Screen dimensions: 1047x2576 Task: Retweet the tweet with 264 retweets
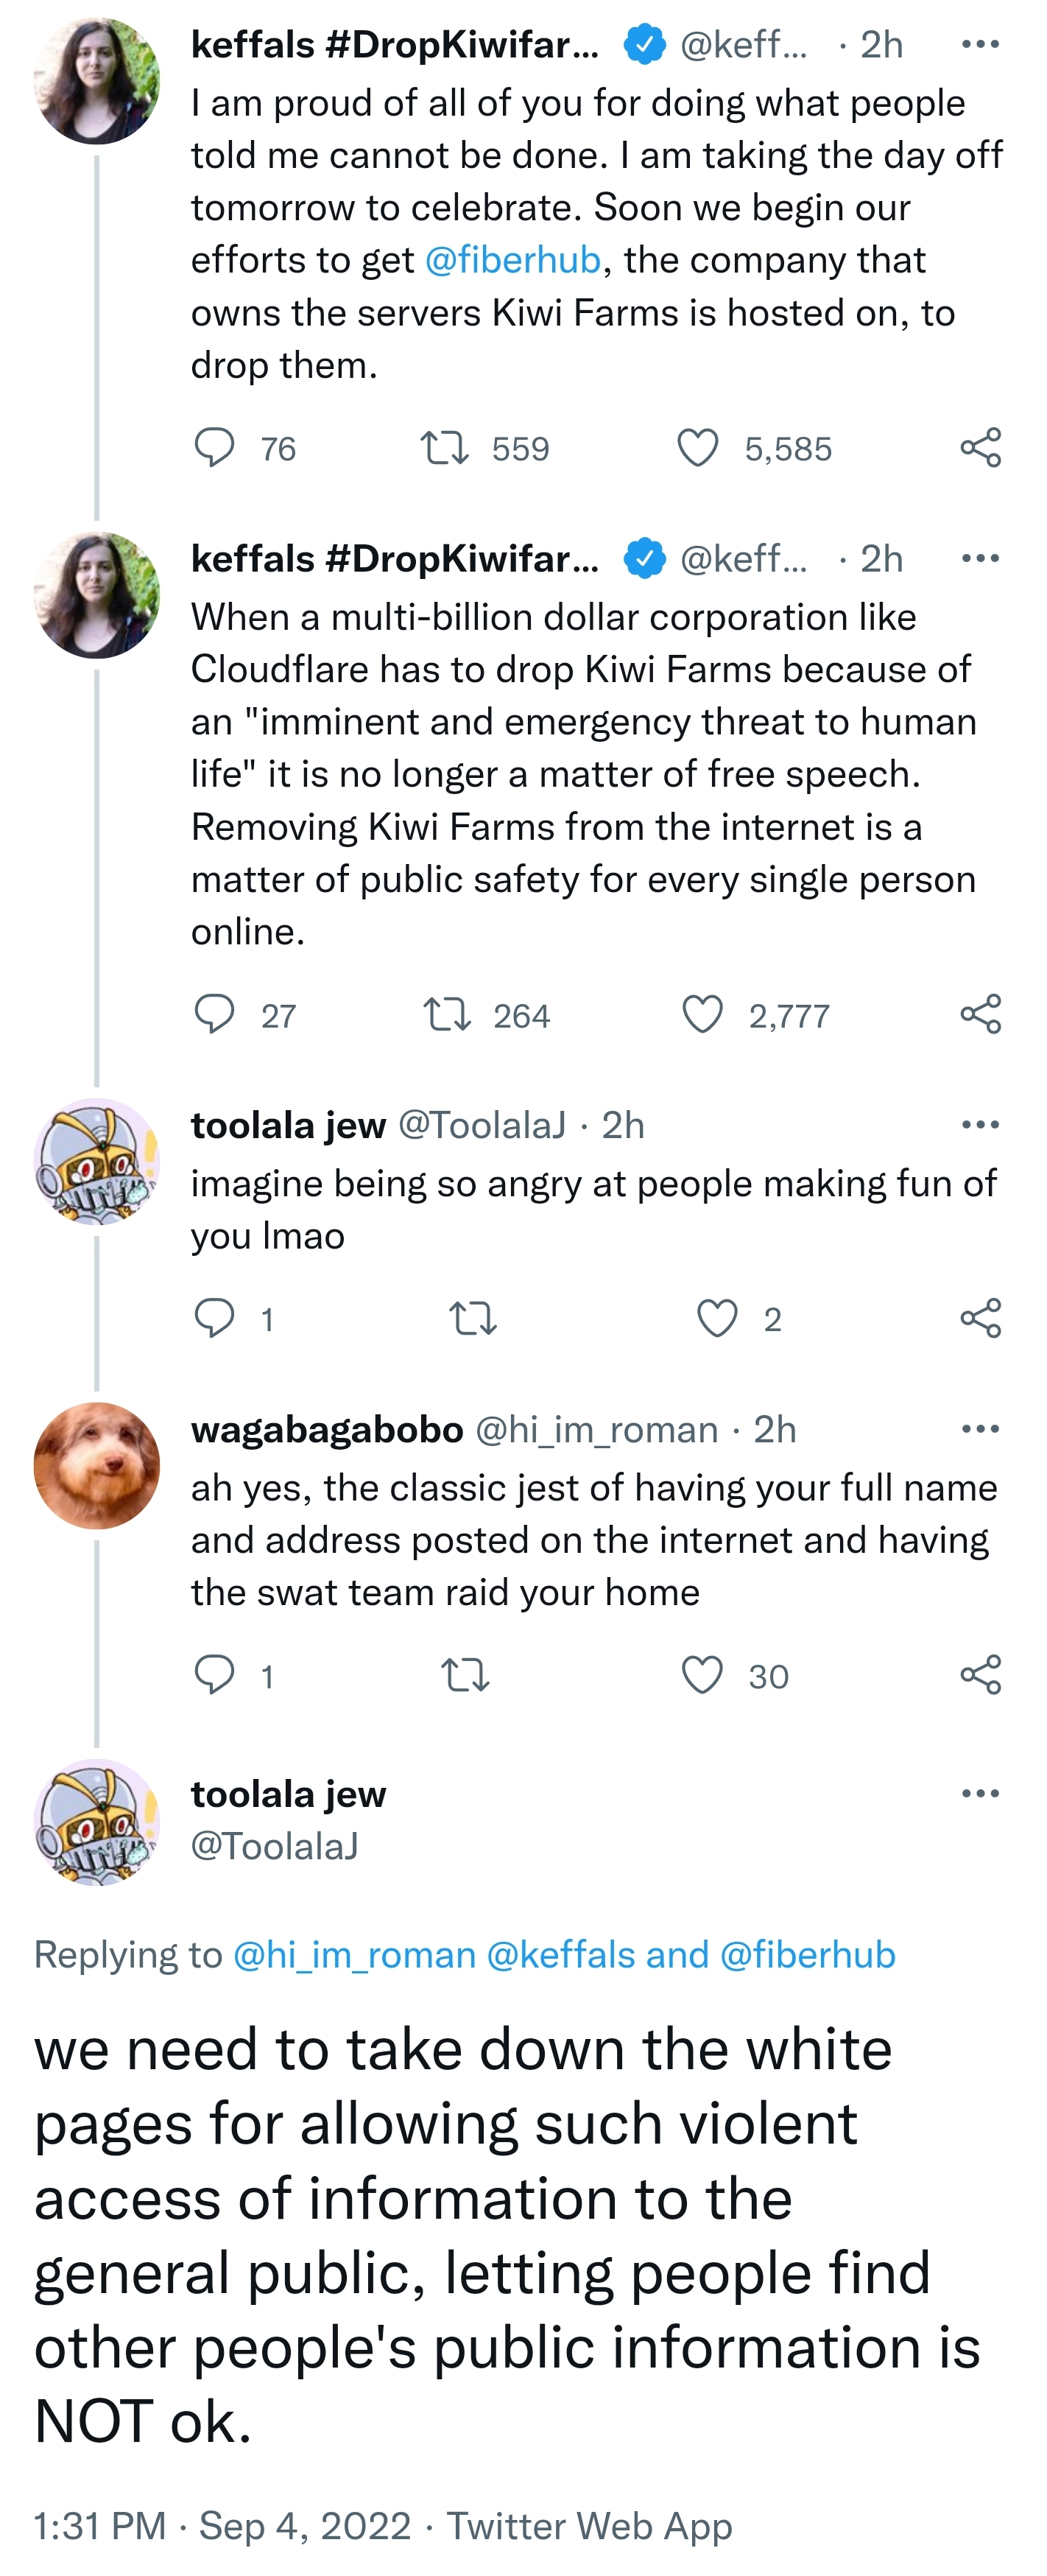click(447, 1014)
